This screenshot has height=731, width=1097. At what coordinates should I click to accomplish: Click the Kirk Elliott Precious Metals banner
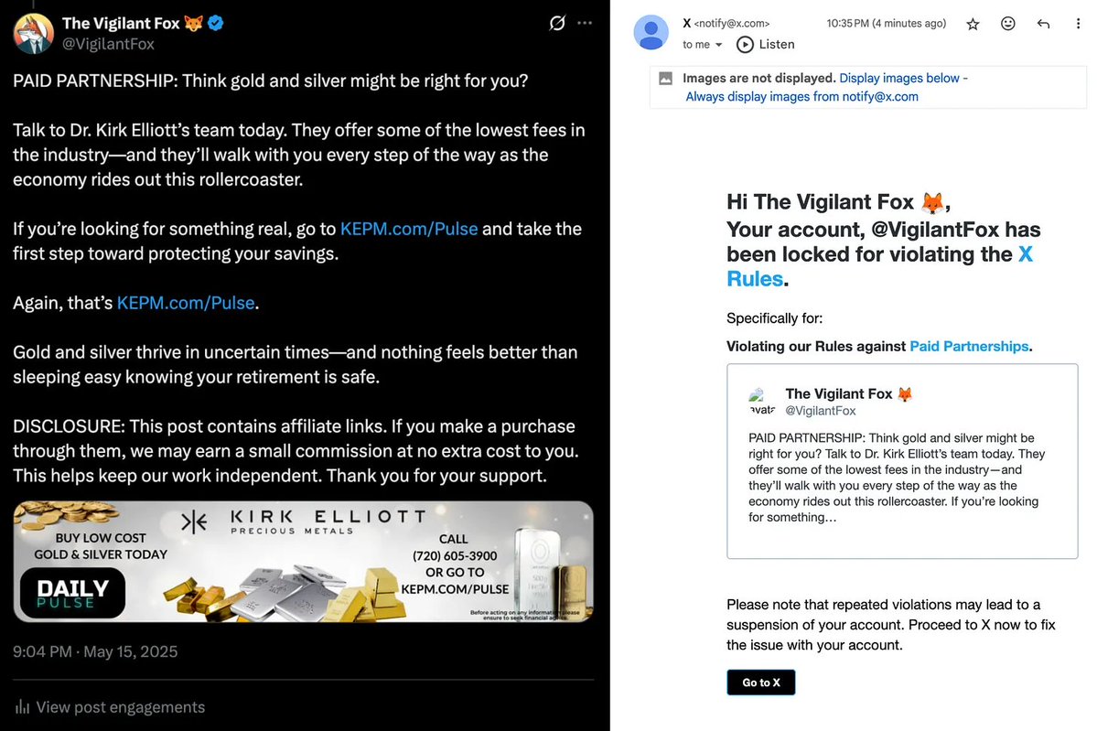[303, 562]
